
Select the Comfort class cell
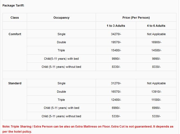(15, 34)
